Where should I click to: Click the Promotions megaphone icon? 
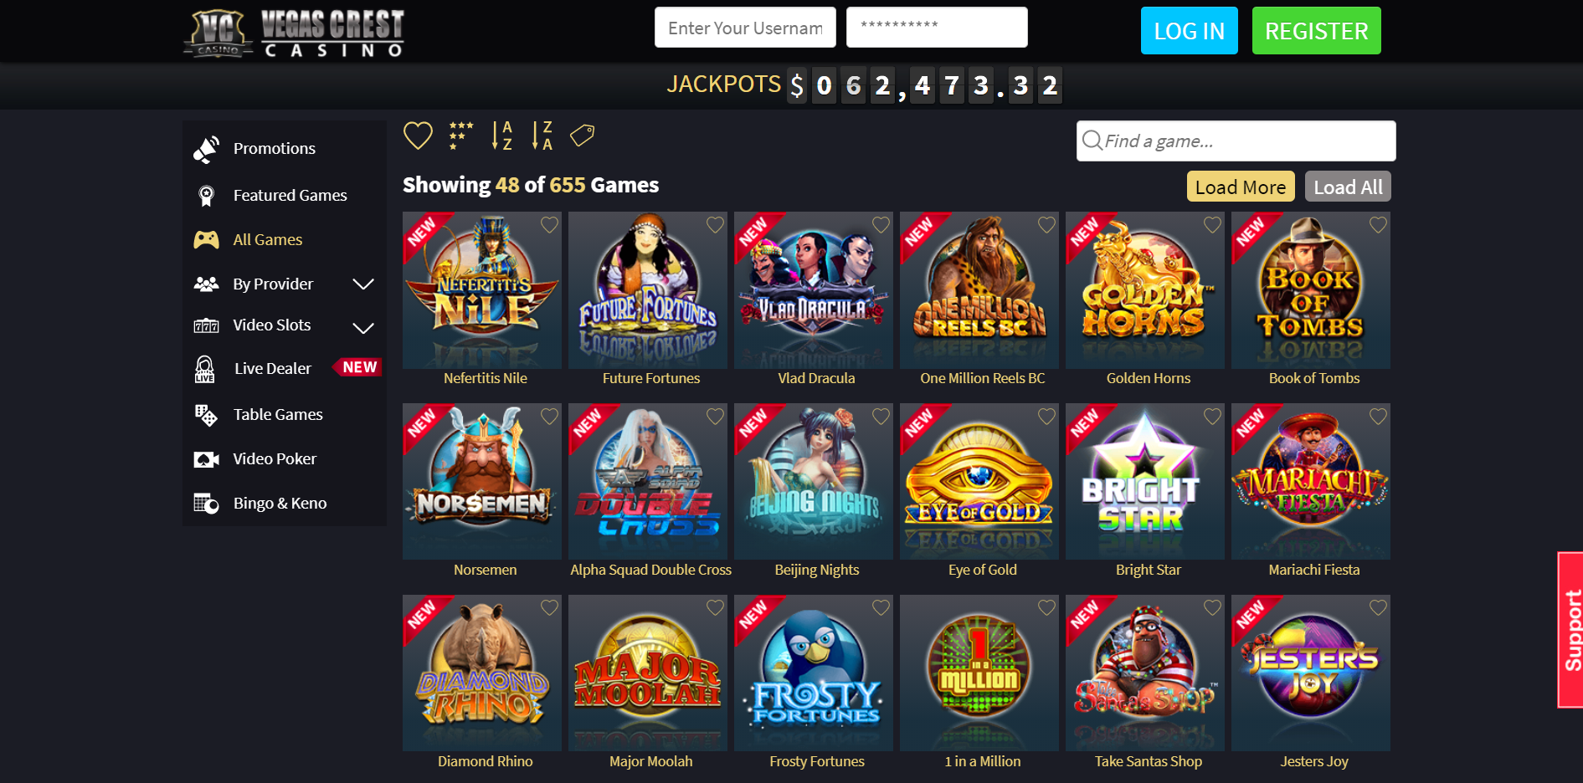click(x=206, y=149)
